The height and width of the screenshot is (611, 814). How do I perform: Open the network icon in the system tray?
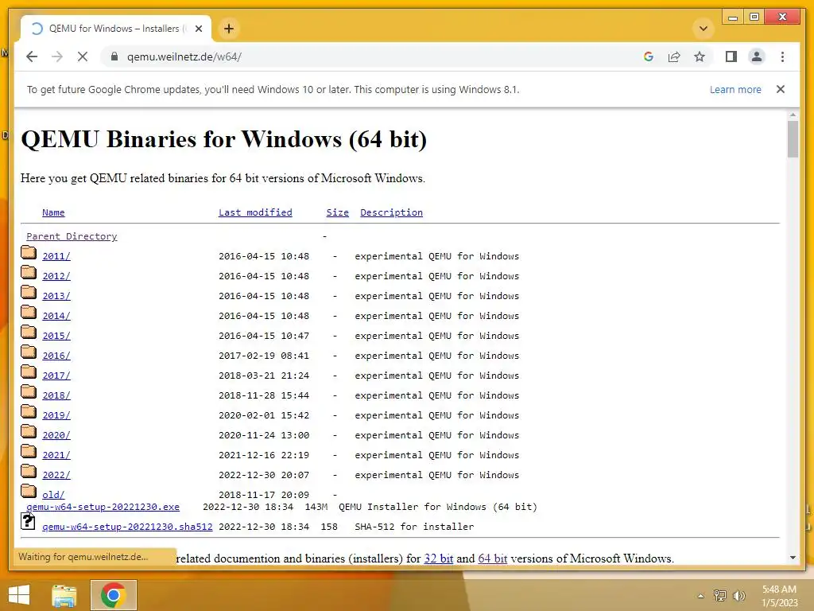click(720, 595)
